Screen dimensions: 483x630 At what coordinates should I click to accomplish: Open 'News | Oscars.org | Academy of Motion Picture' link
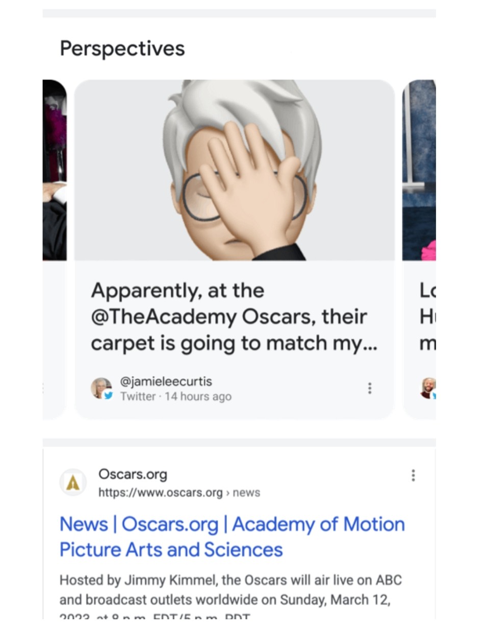point(232,537)
